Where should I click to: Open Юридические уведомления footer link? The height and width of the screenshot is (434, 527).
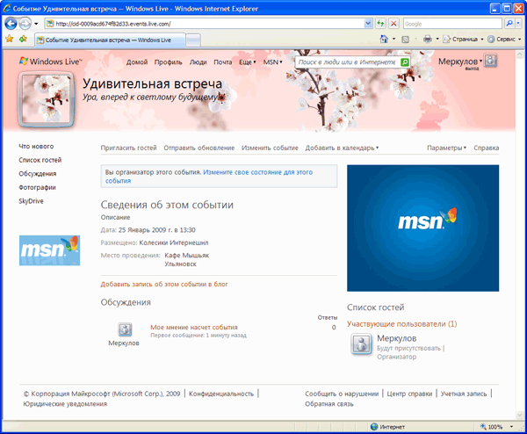65,404
